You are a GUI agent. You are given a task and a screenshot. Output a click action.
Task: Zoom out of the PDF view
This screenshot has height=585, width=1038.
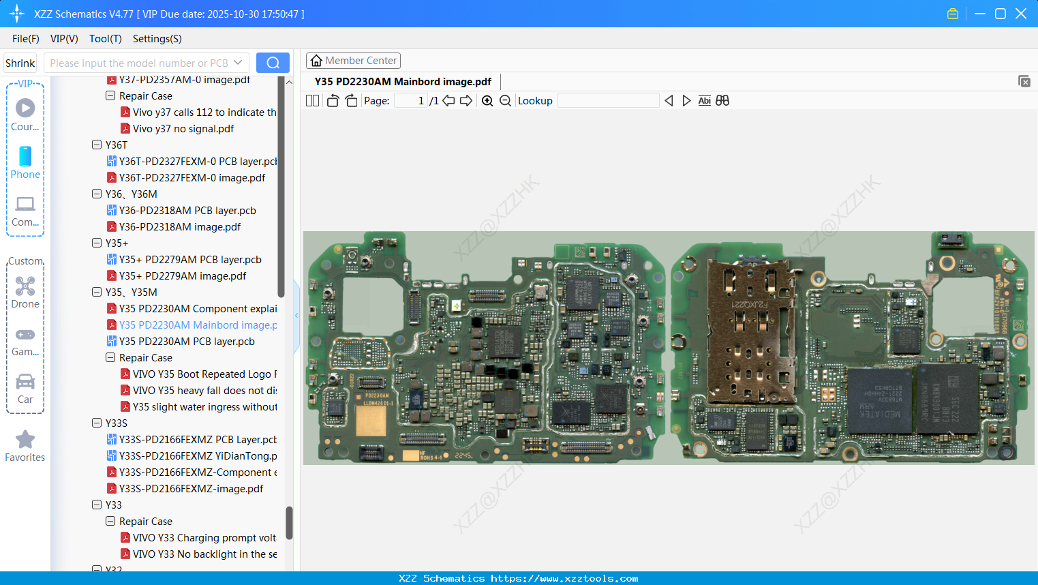(505, 100)
